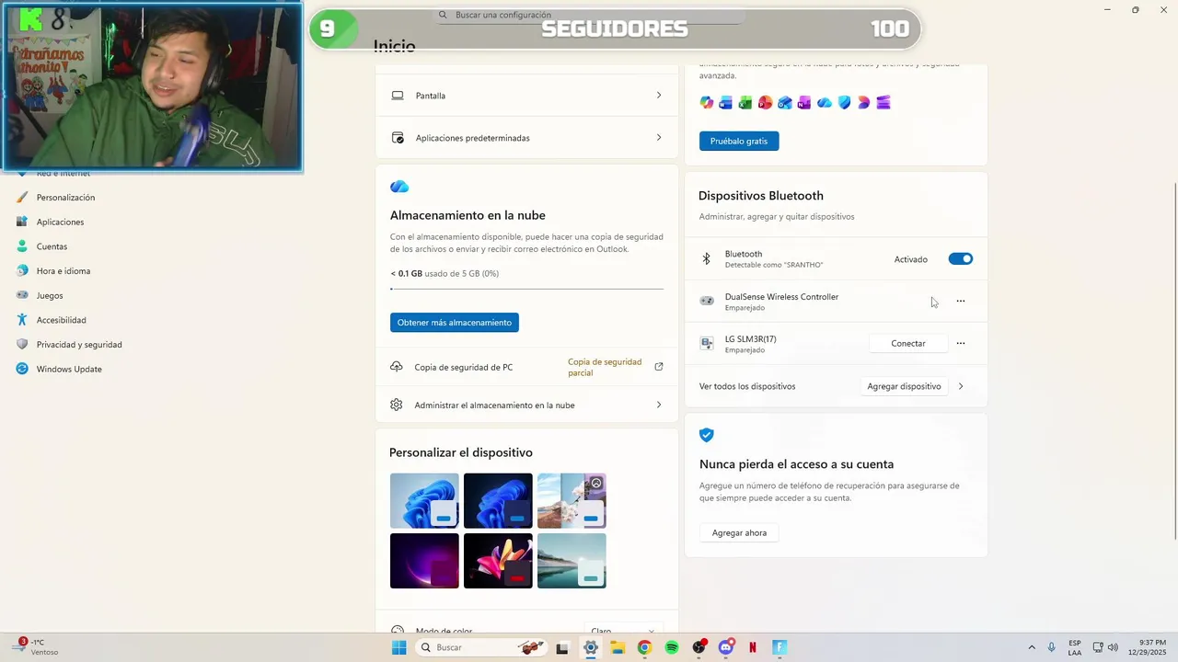Open Windows Update in the sidebar

tap(69, 370)
